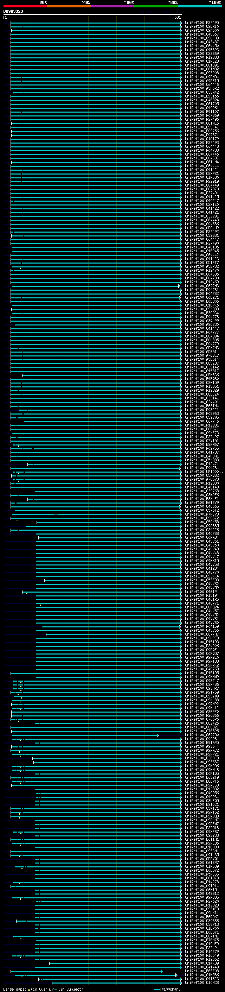The width and height of the screenshot is (225, 992).
Task: Select the UniRef100_B6SZ08 label
Action: [x=202, y=971]
